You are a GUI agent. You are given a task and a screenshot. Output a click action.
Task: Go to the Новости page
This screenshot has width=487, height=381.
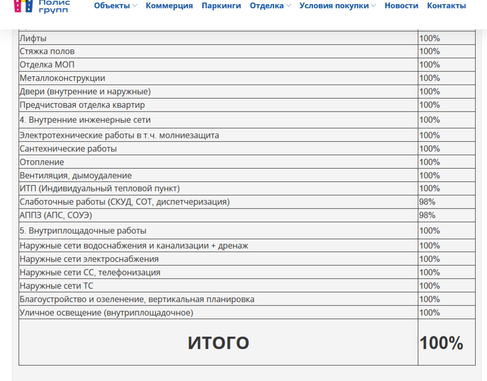point(402,5)
